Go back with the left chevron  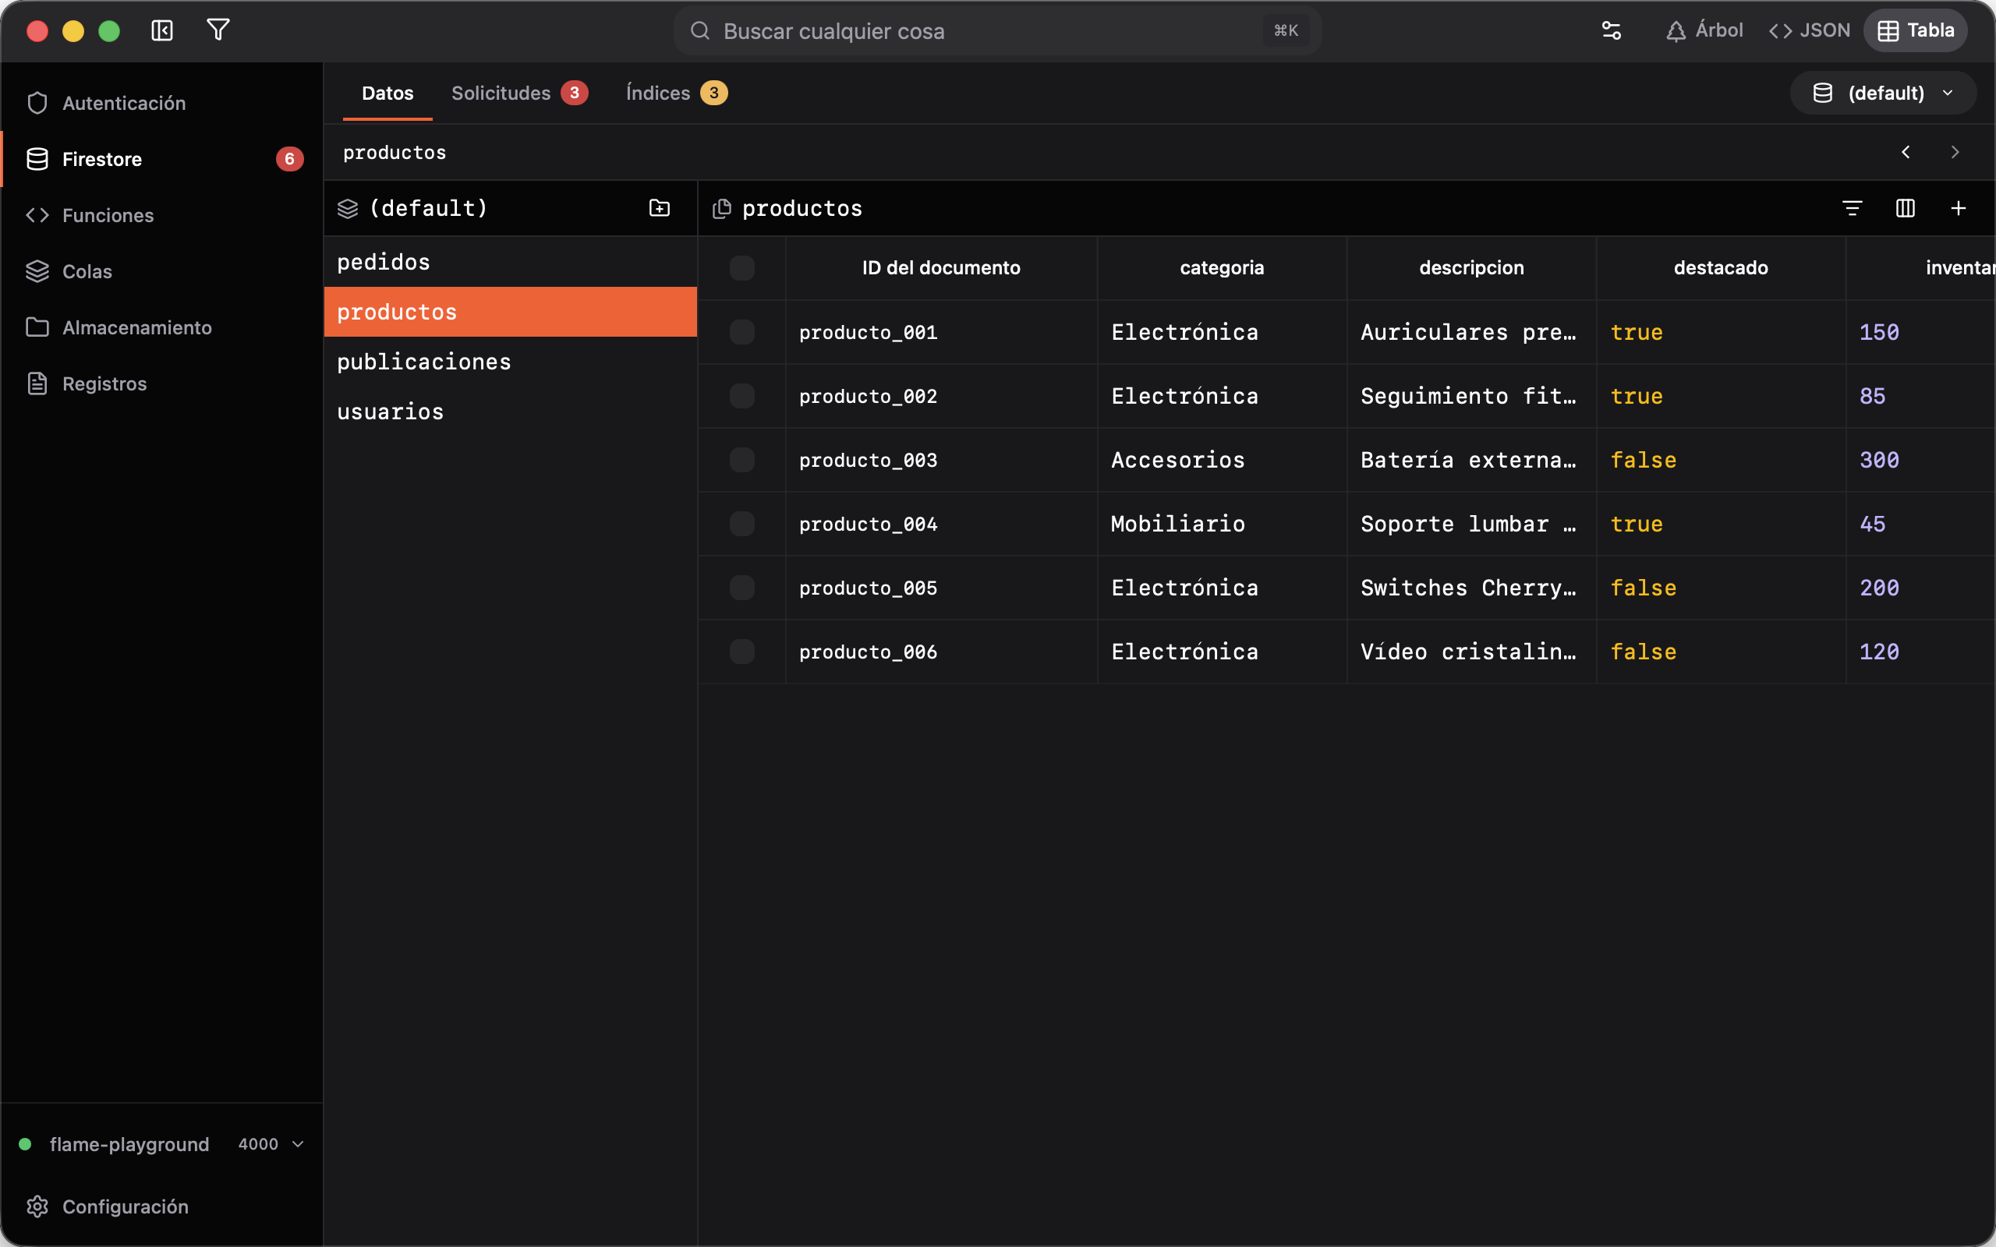(1906, 152)
